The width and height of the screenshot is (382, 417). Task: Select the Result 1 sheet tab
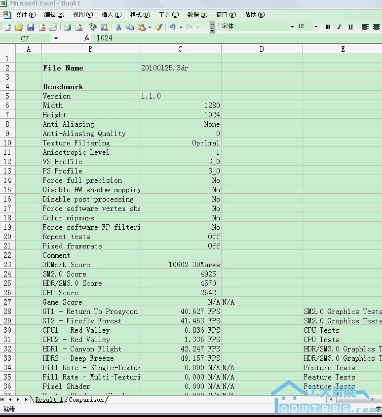[49, 400]
